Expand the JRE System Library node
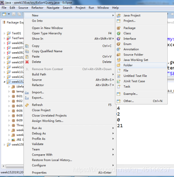 [9, 140]
